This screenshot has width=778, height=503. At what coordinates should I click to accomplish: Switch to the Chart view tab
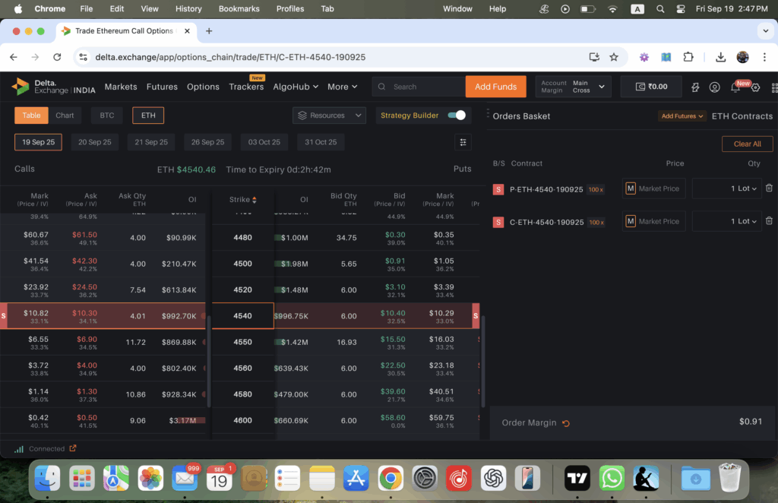[x=65, y=115]
